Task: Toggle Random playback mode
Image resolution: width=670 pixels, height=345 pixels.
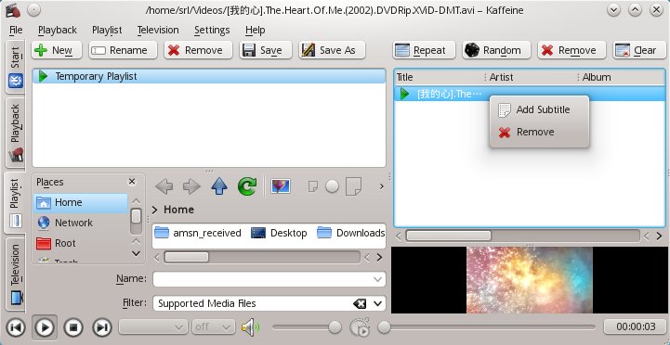Action: pos(496,50)
